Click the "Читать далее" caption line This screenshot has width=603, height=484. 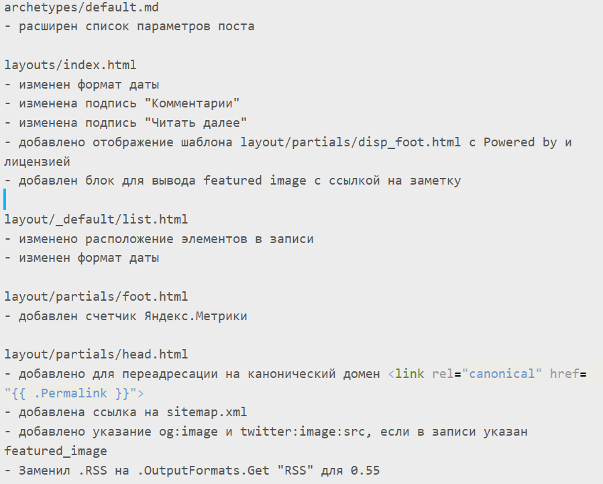(x=125, y=123)
